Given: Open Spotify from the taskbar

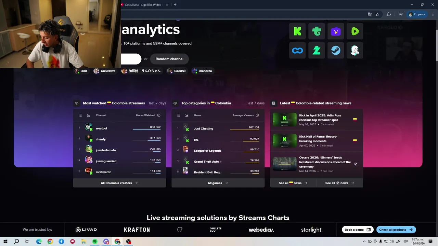Looking at the screenshot, I should coord(95,242).
